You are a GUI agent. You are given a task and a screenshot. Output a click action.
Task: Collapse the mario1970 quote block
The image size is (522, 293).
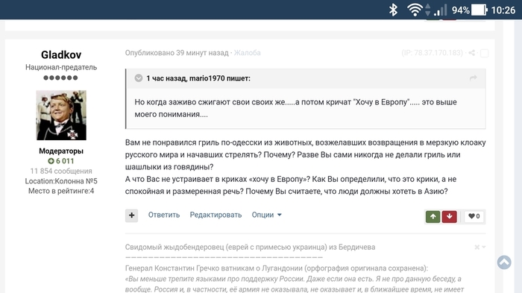pyautogui.click(x=139, y=78)
